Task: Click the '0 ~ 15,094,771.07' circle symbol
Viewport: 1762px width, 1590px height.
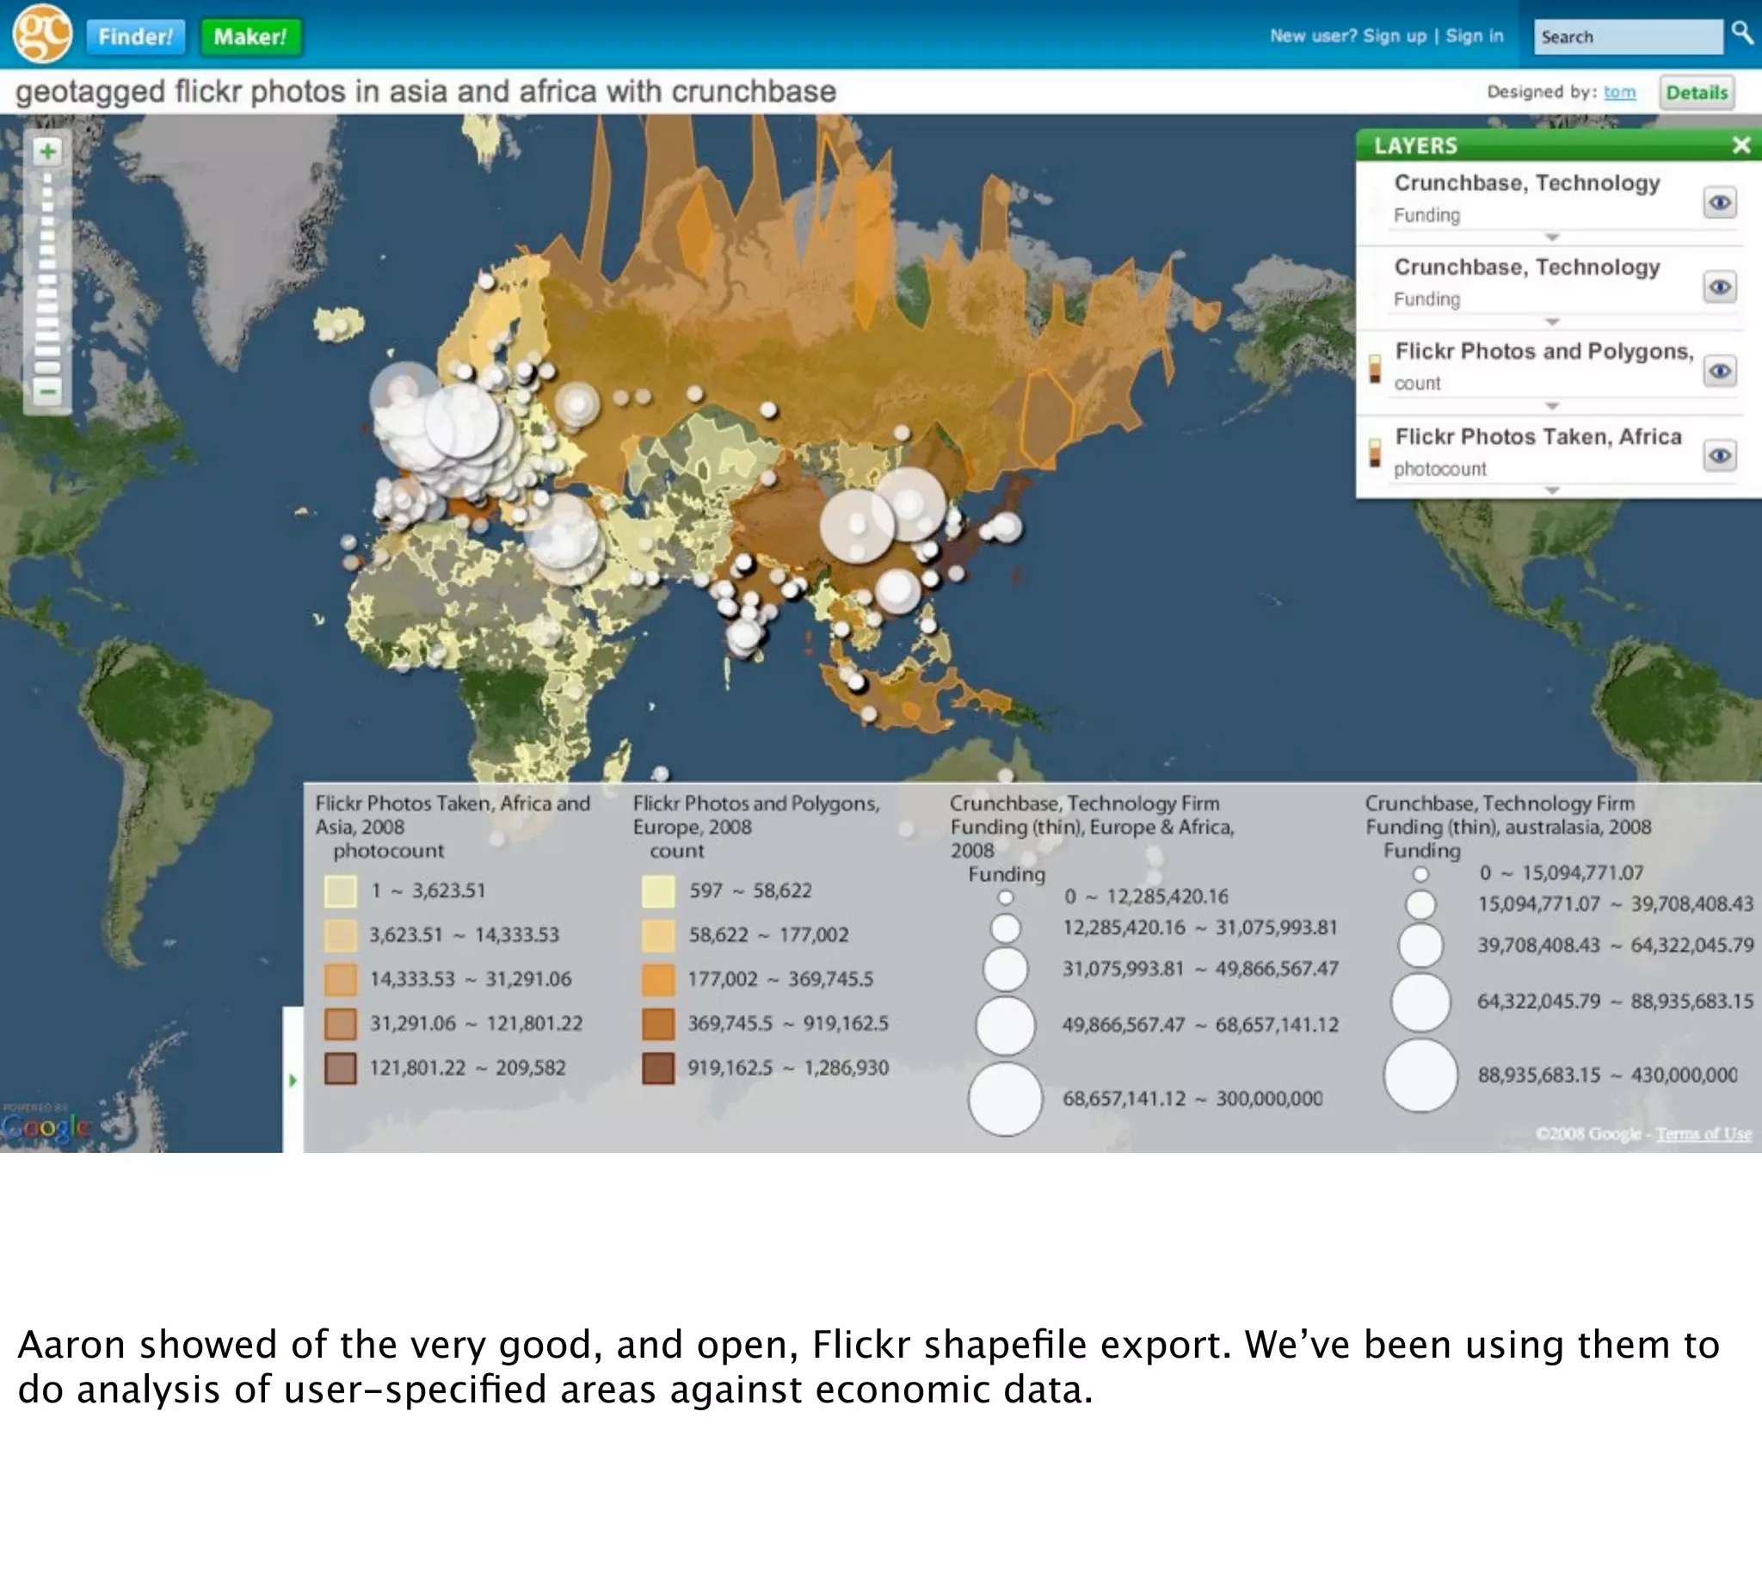Action: click(1420, 874)
